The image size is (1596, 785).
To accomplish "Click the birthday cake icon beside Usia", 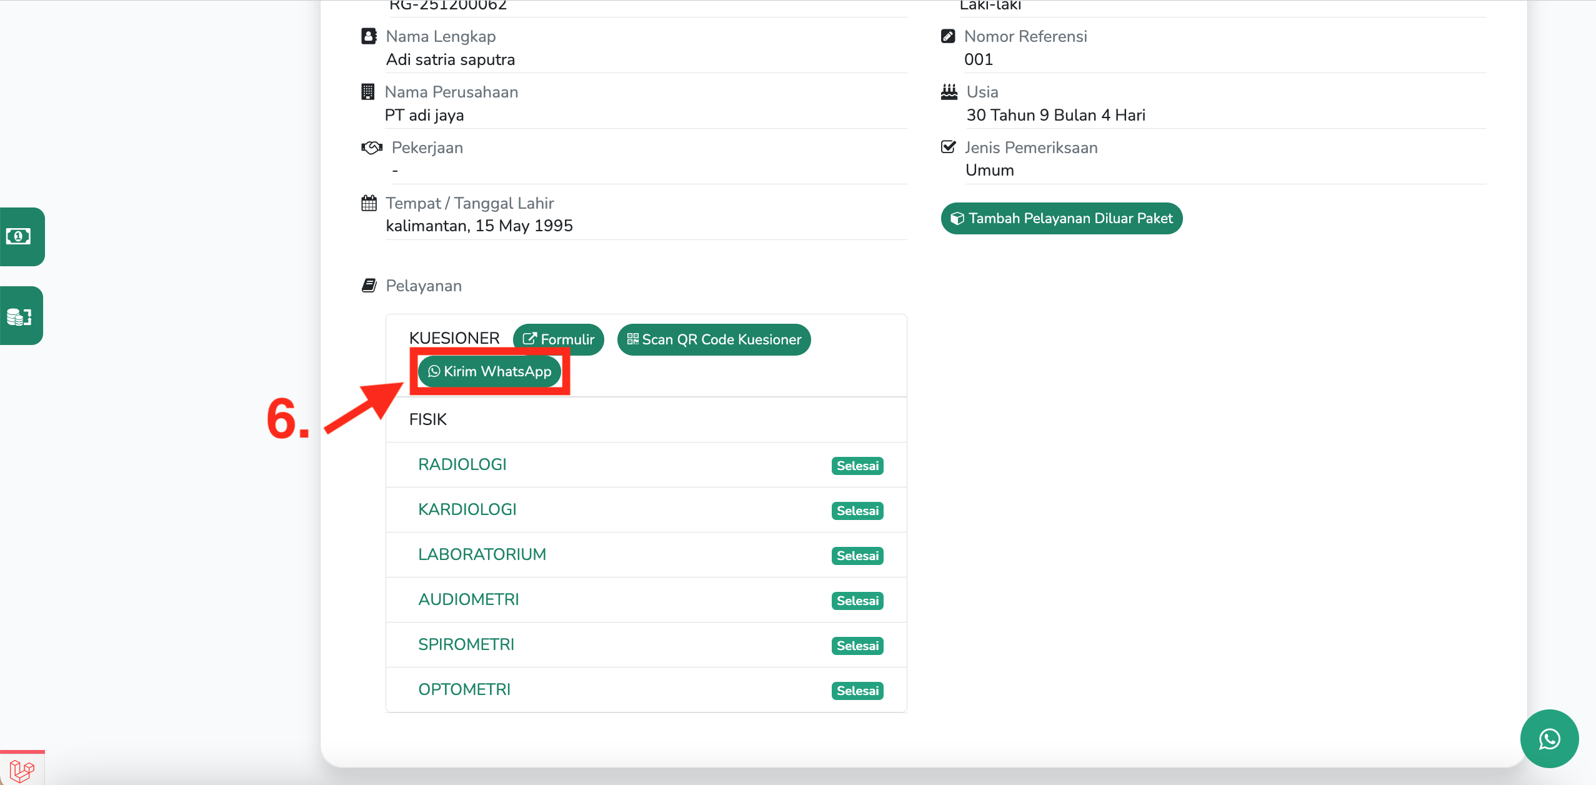I will [x=949, y=92].
